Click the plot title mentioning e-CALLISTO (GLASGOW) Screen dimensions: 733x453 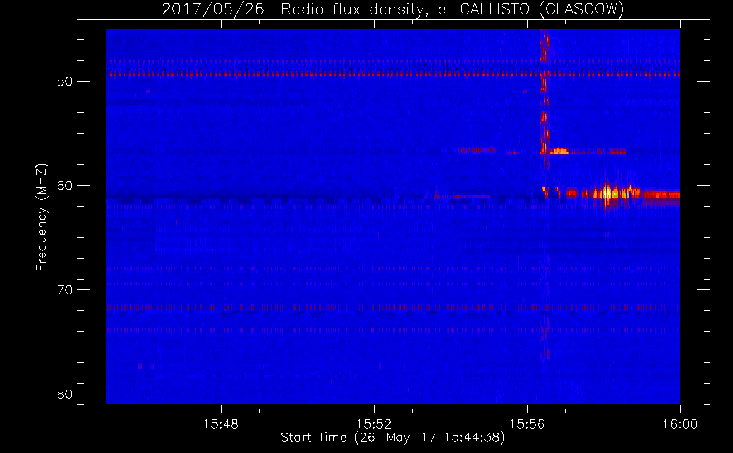(393, 9)
